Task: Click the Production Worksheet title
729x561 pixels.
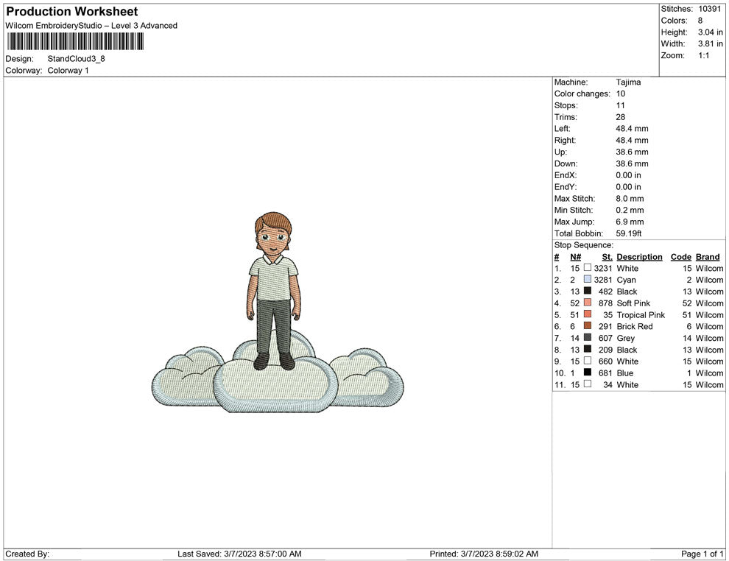Action: tap(71, 11)
